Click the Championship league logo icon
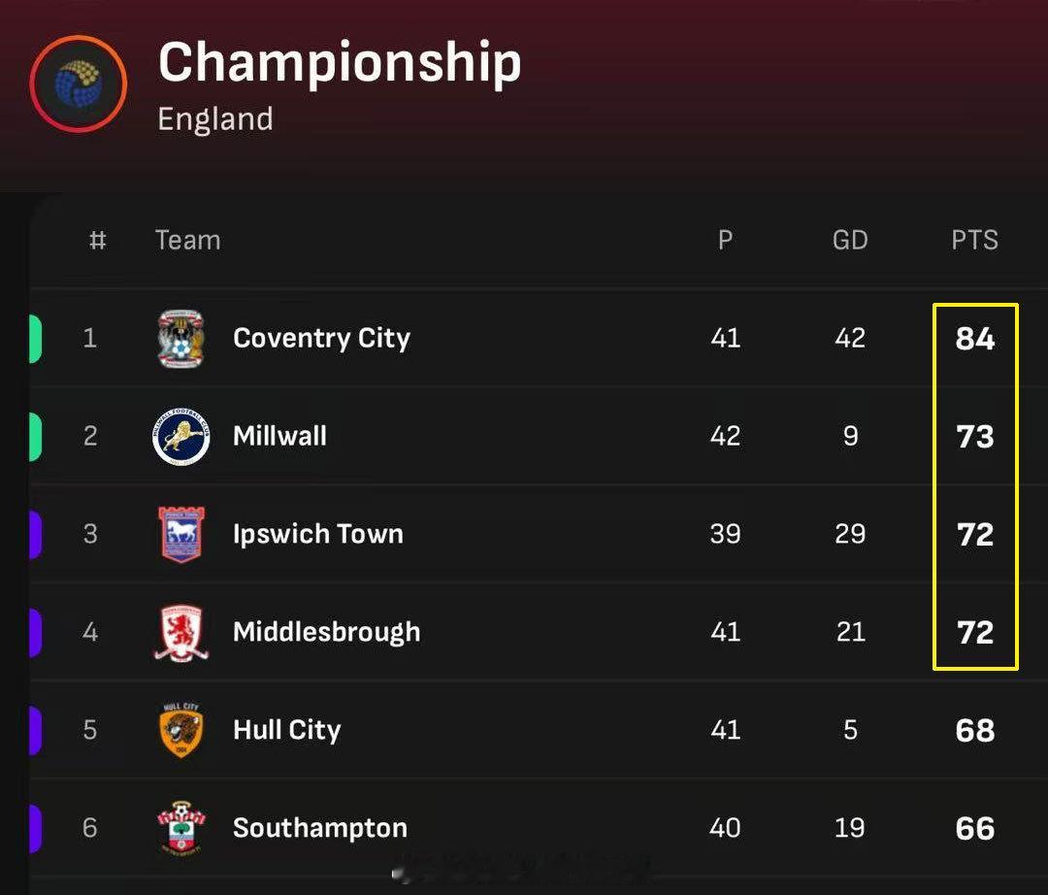 [x=78, y=84]
